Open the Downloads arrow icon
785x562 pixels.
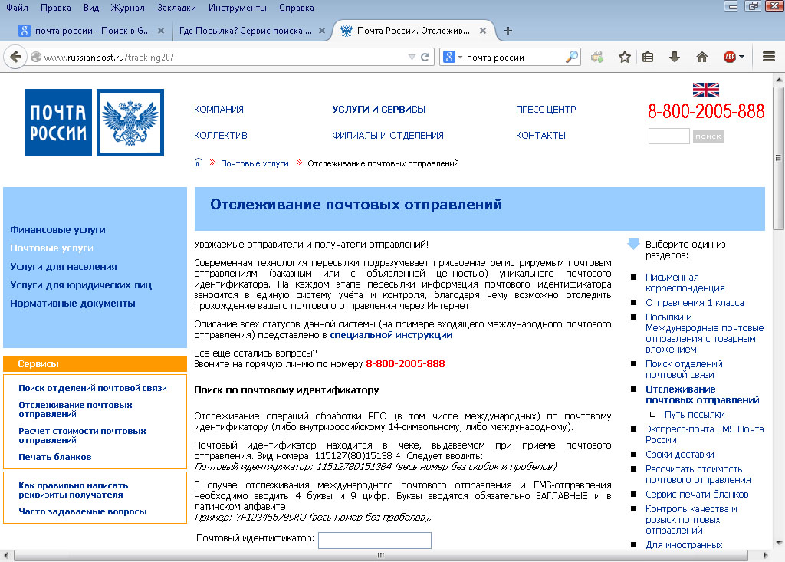pyautogui.click(x=675, y=57)
